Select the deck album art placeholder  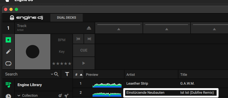(x=33, y=52)
